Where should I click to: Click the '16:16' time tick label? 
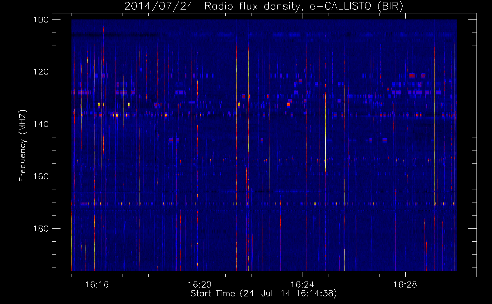(x=97, y=285)
